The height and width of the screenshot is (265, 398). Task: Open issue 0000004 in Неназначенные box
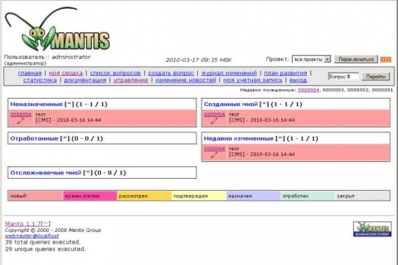click(21, 115)
